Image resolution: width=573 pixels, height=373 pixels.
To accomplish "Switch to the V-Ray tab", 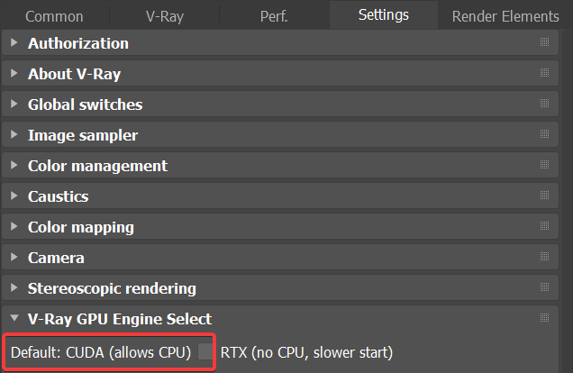I will (x=164, y=16).
